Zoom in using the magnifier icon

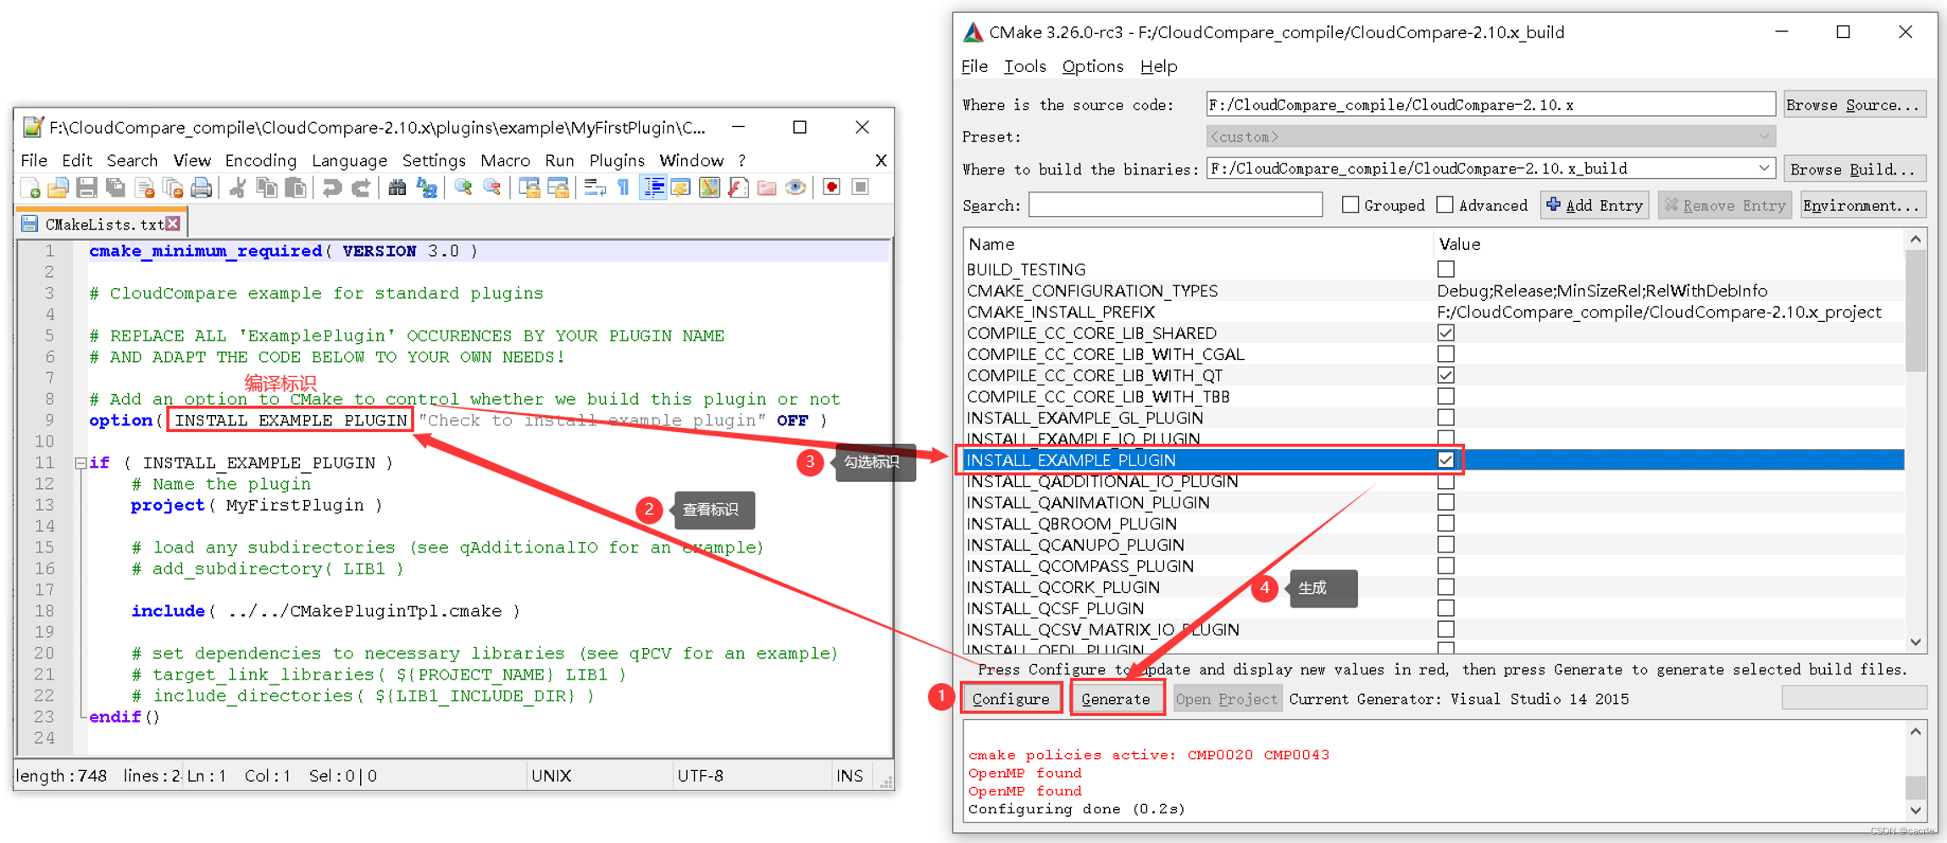pyautogui.click(x=463, y=187)
